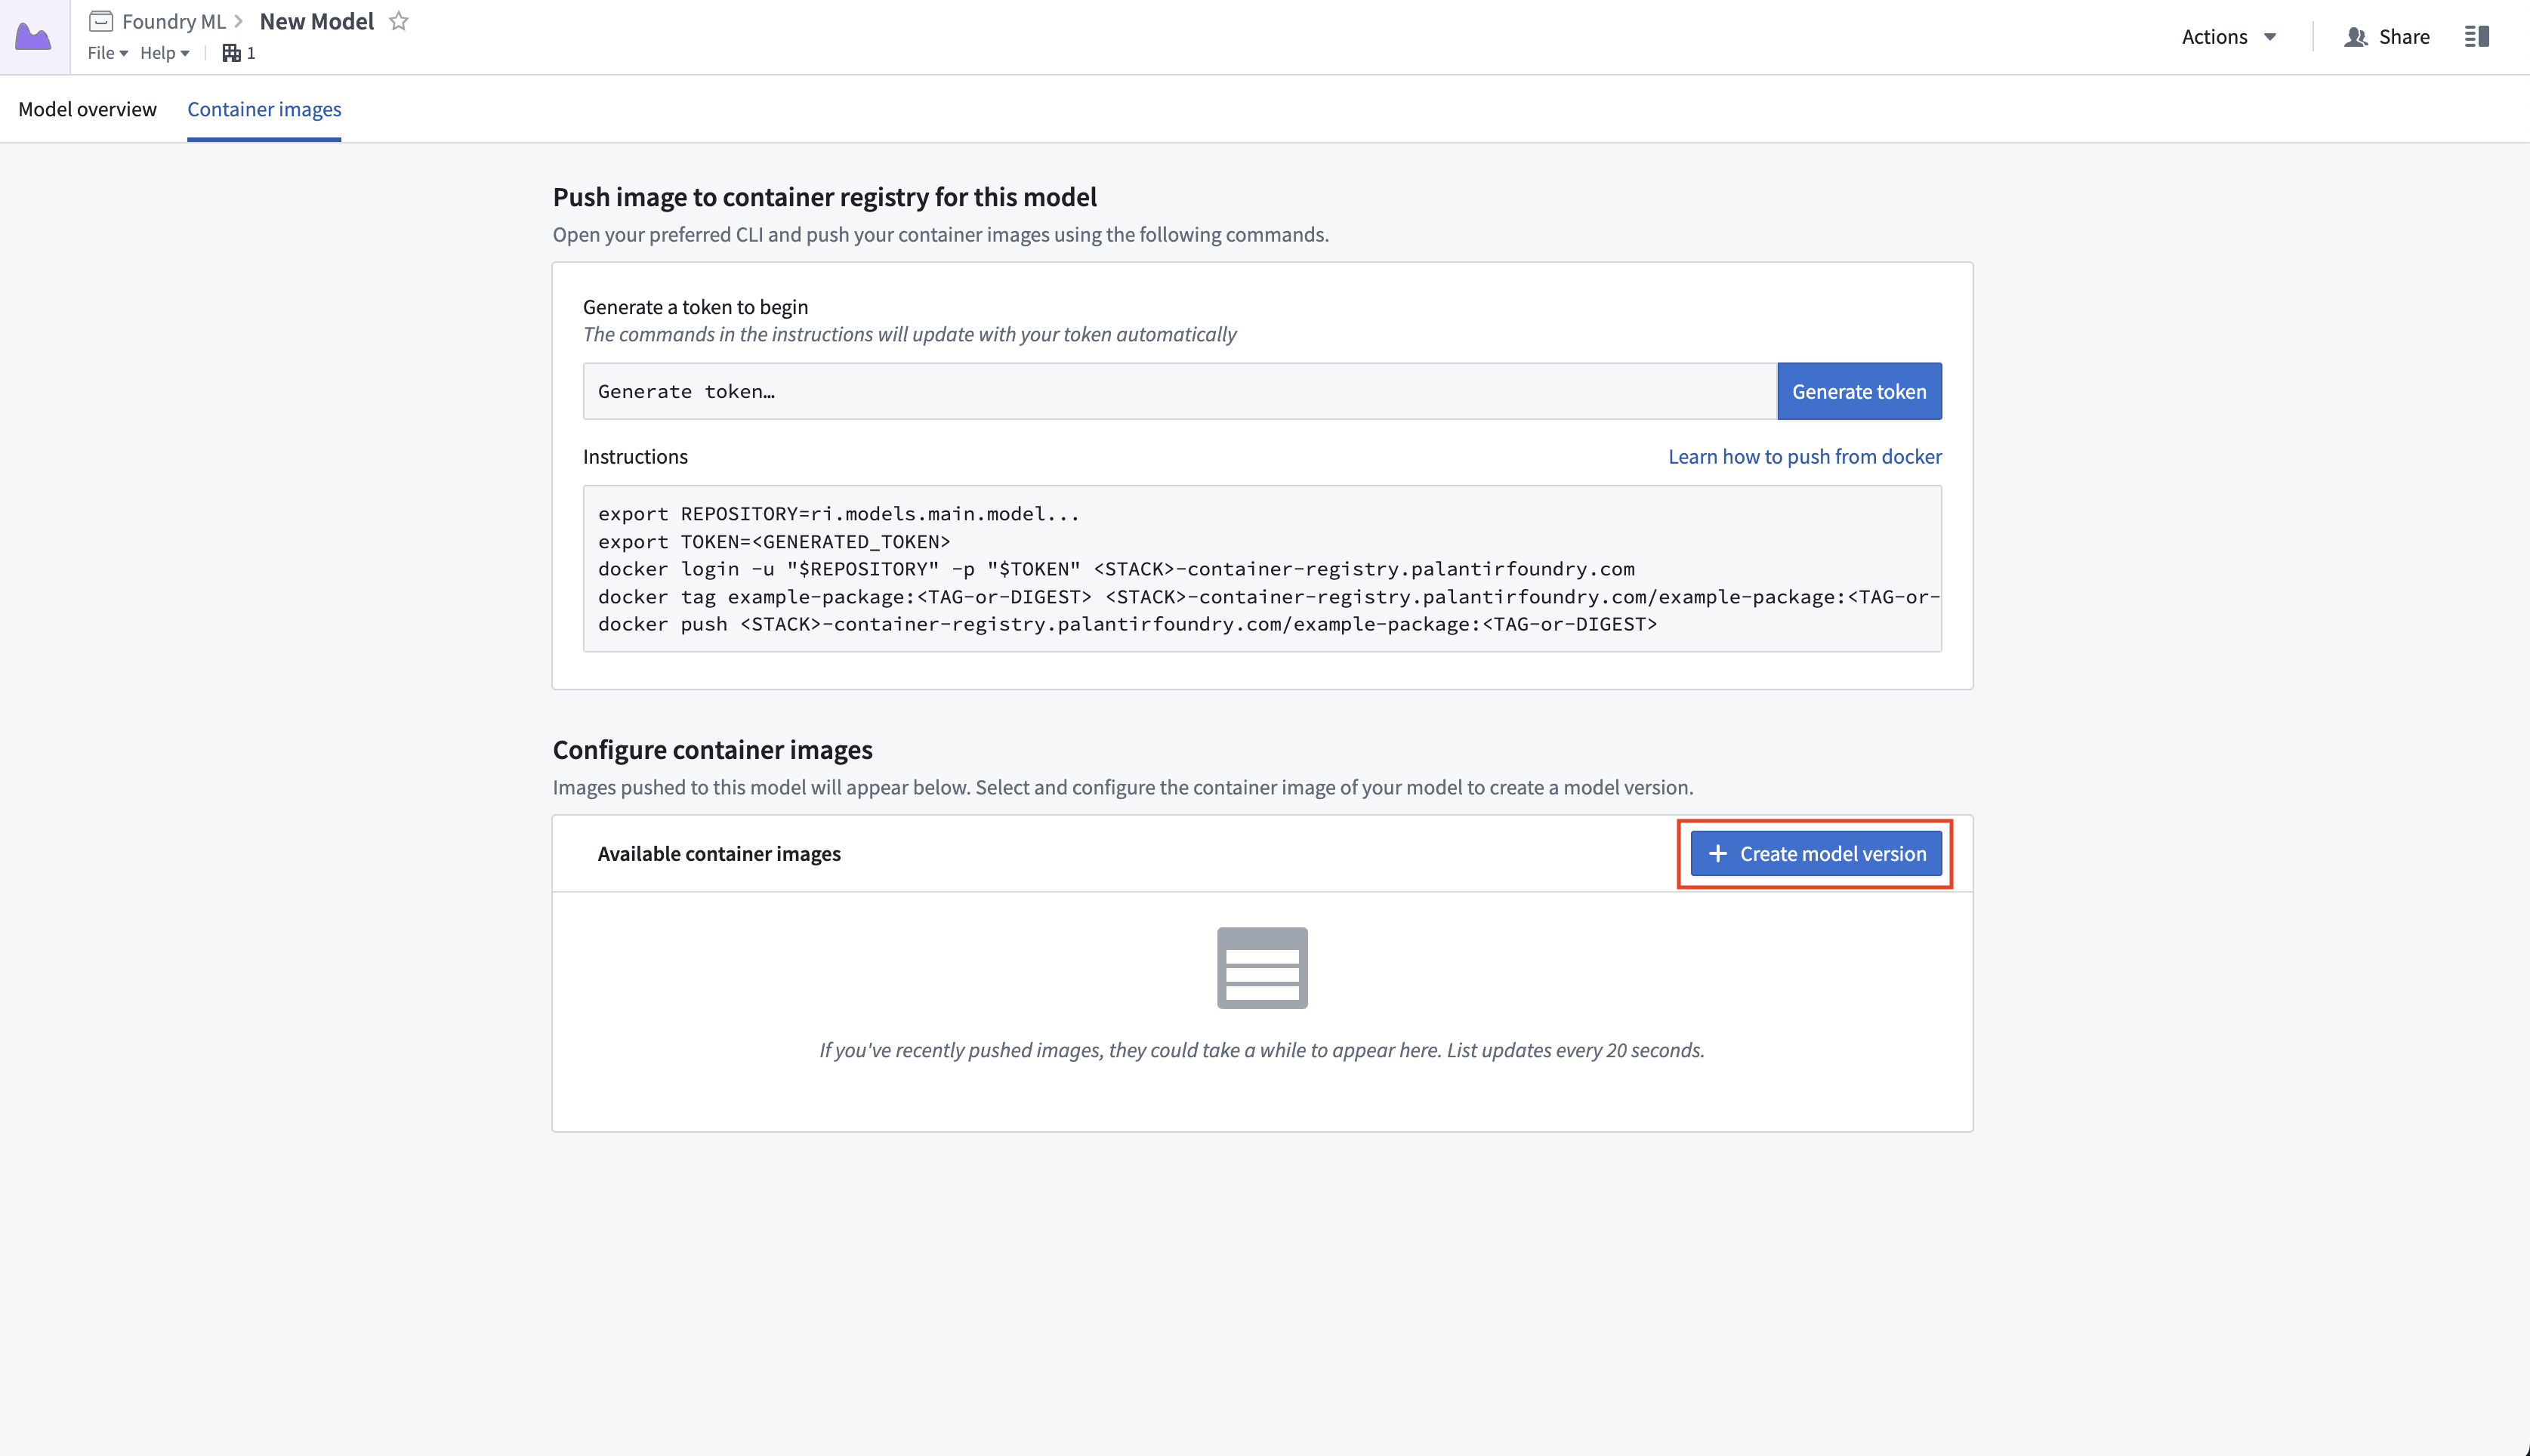Open the Actions dropdown menu
The width and height of the screenshot is (2530, 1456).
click(2229, 37)
